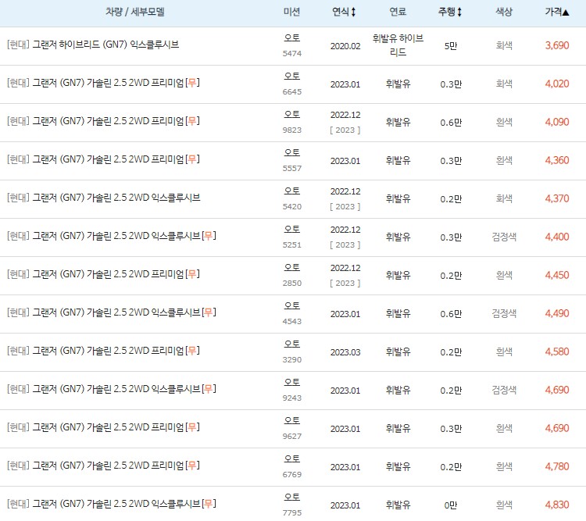Click the 0.6만 mileage in the 4,490 row
Viewport: 586px width, 521px height.
click(x=451, y=314)
